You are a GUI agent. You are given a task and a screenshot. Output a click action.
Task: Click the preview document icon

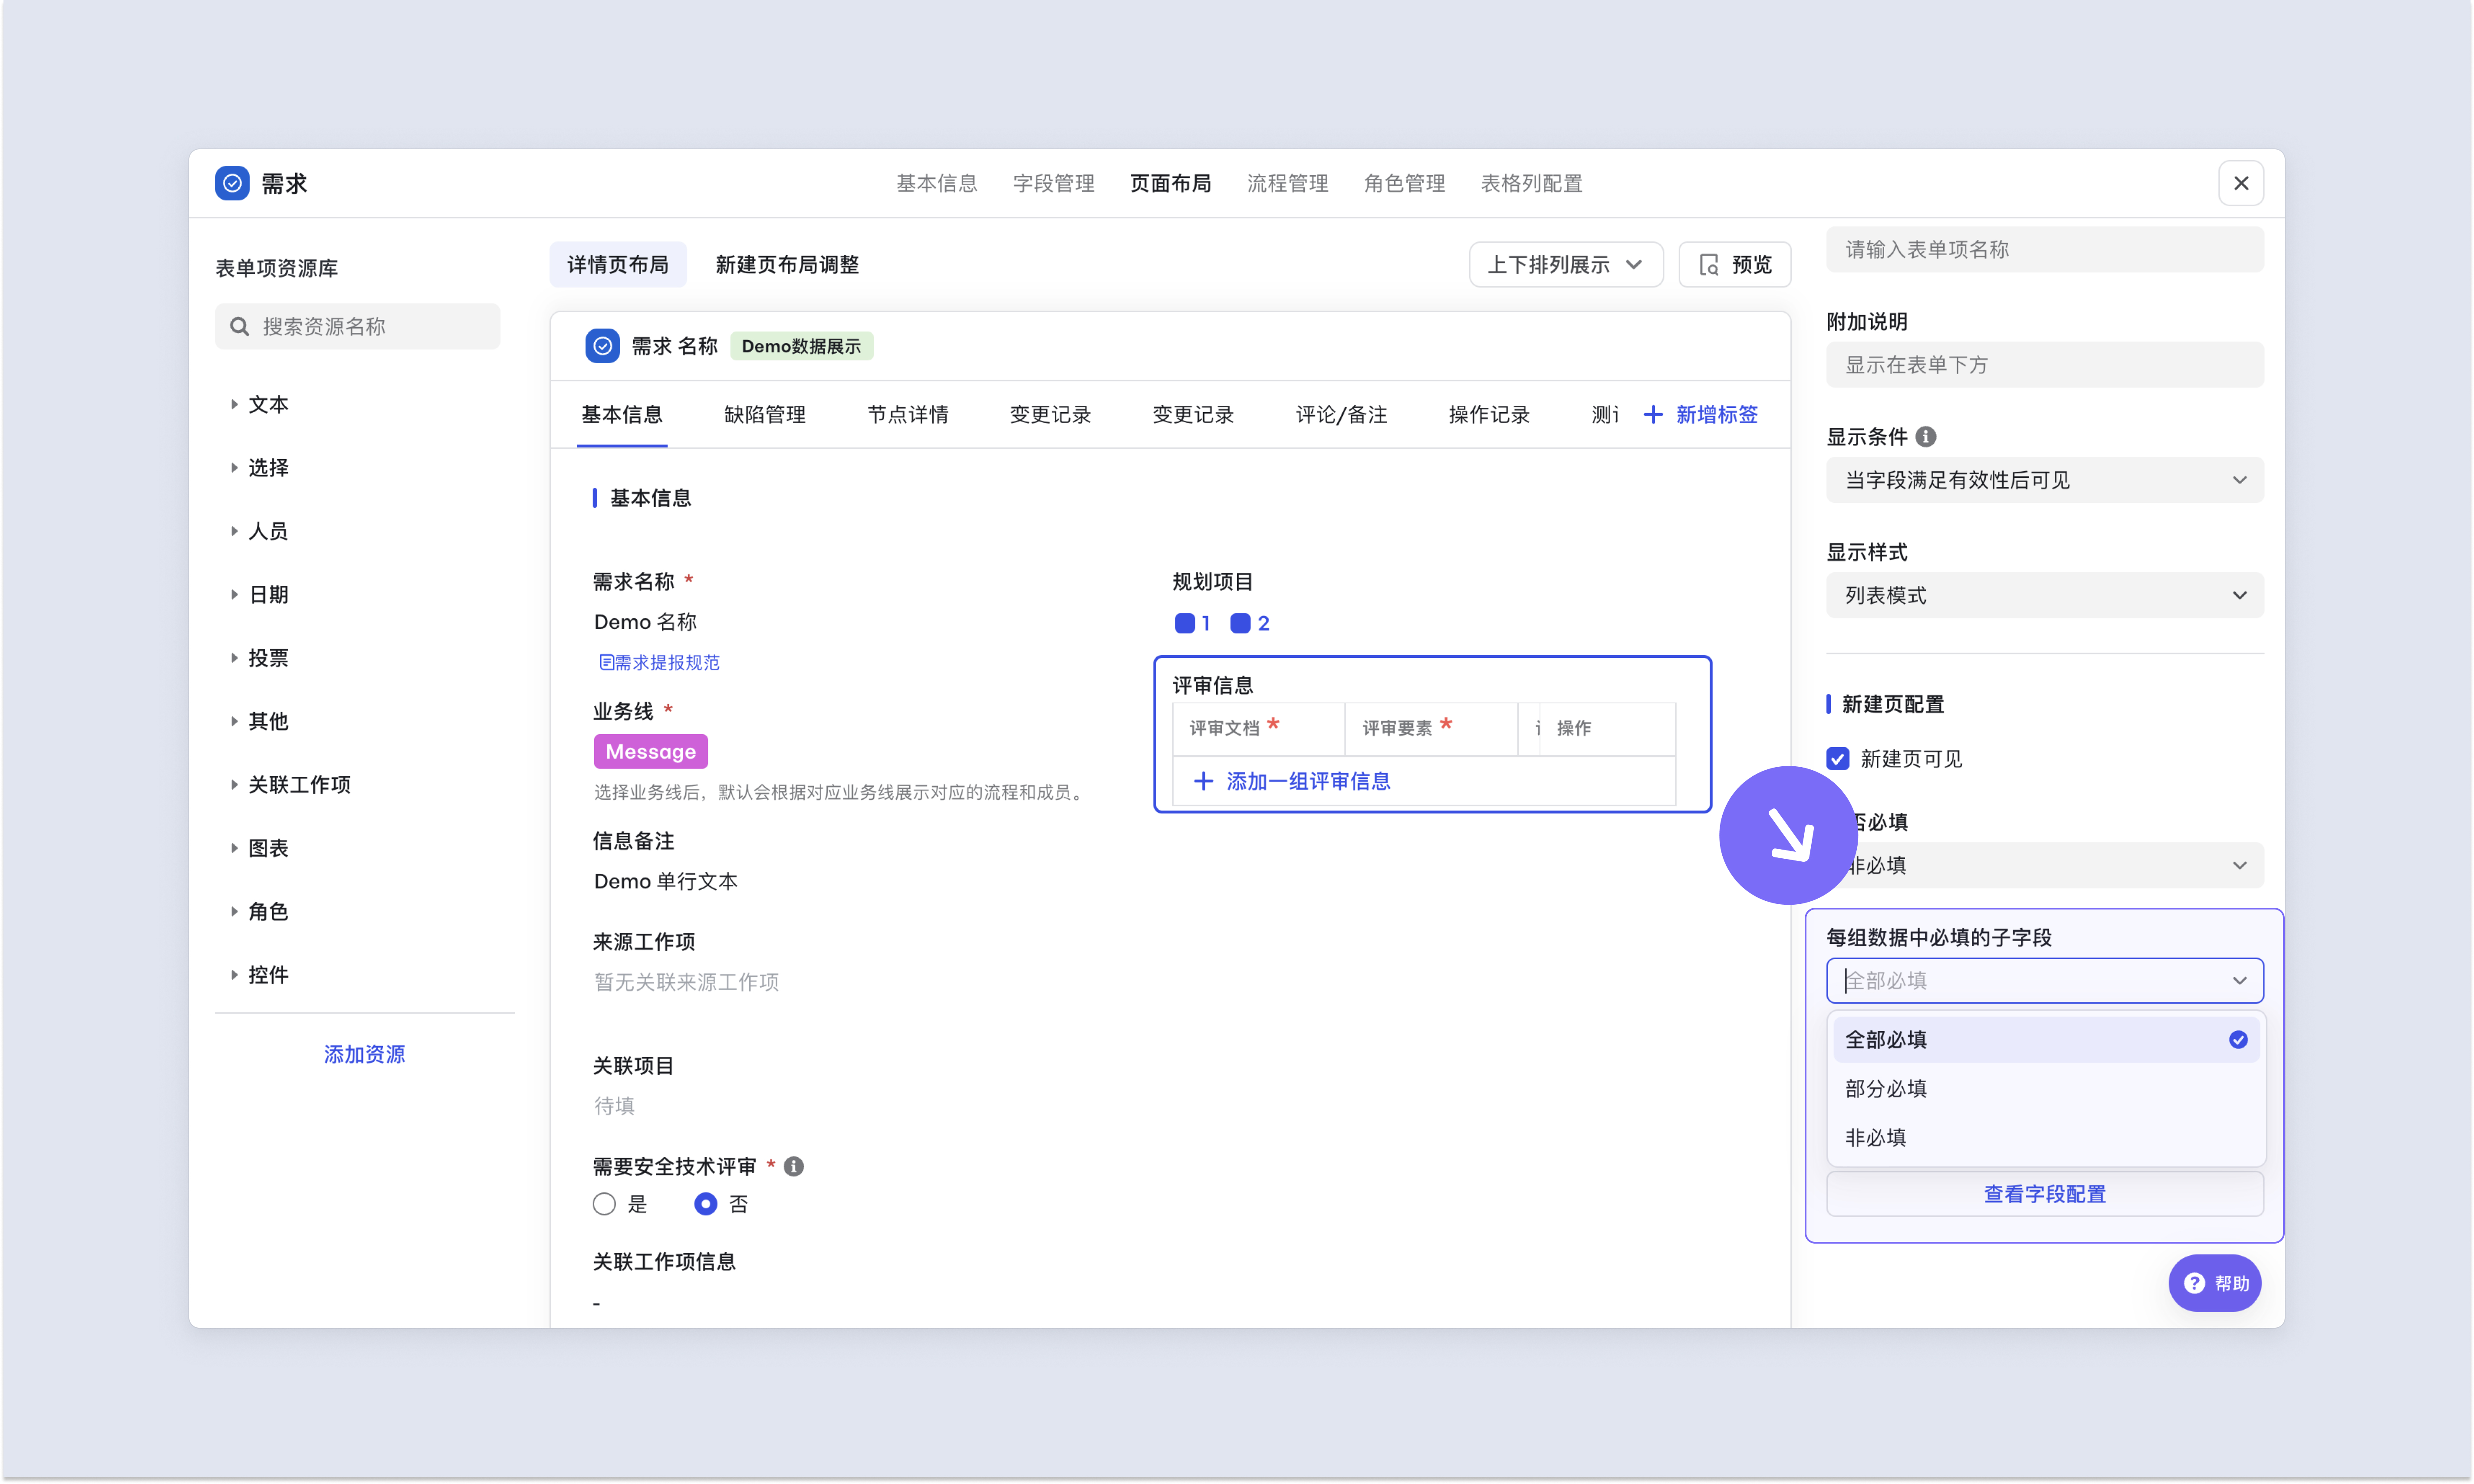tap(1709, 265)
